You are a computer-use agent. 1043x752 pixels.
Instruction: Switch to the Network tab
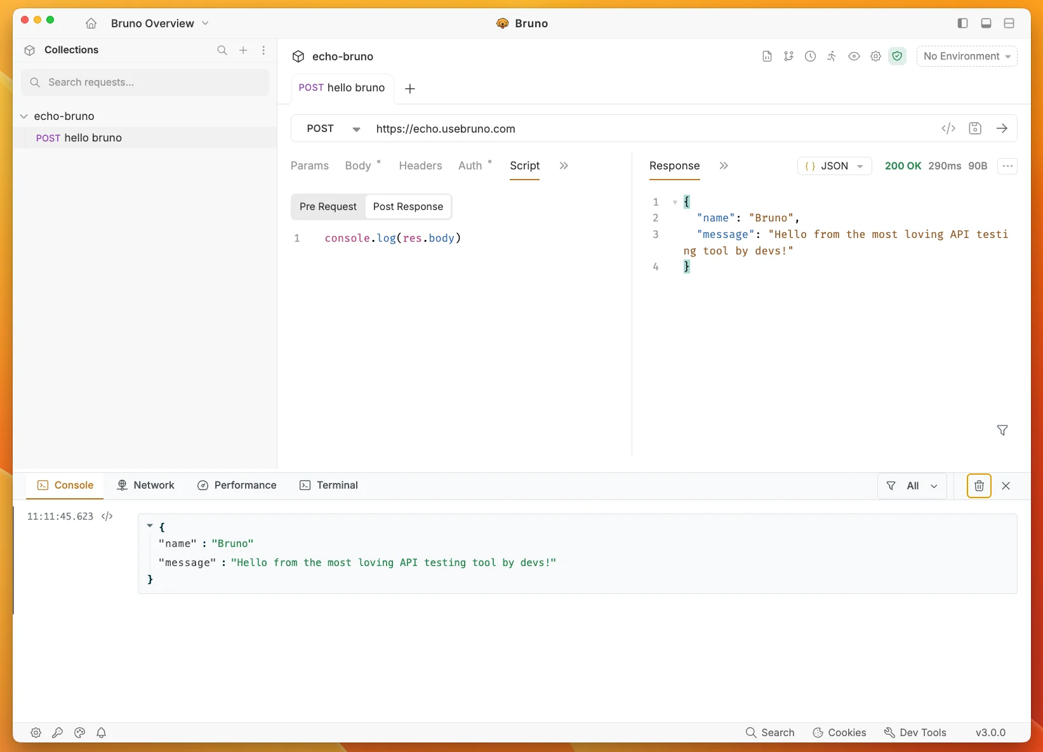(x=145, y=485)
